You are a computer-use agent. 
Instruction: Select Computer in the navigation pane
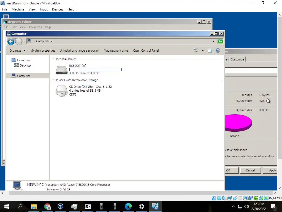[x=28, y=76]
